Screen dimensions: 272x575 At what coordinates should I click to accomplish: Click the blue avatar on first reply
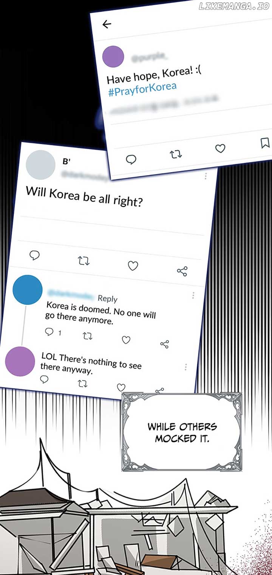pos(28,290)
